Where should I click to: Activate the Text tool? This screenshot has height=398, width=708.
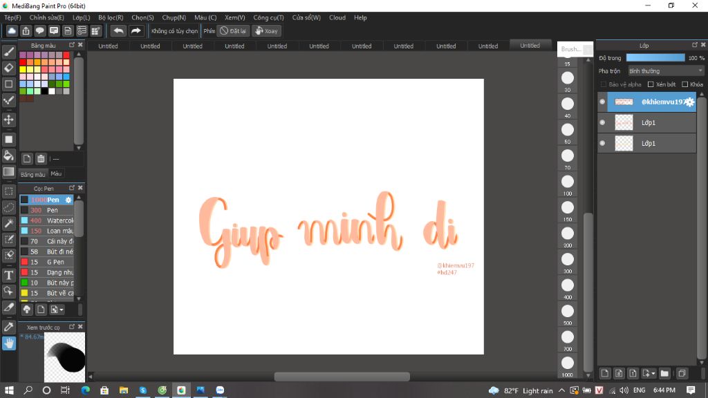[x=9, y=275]
